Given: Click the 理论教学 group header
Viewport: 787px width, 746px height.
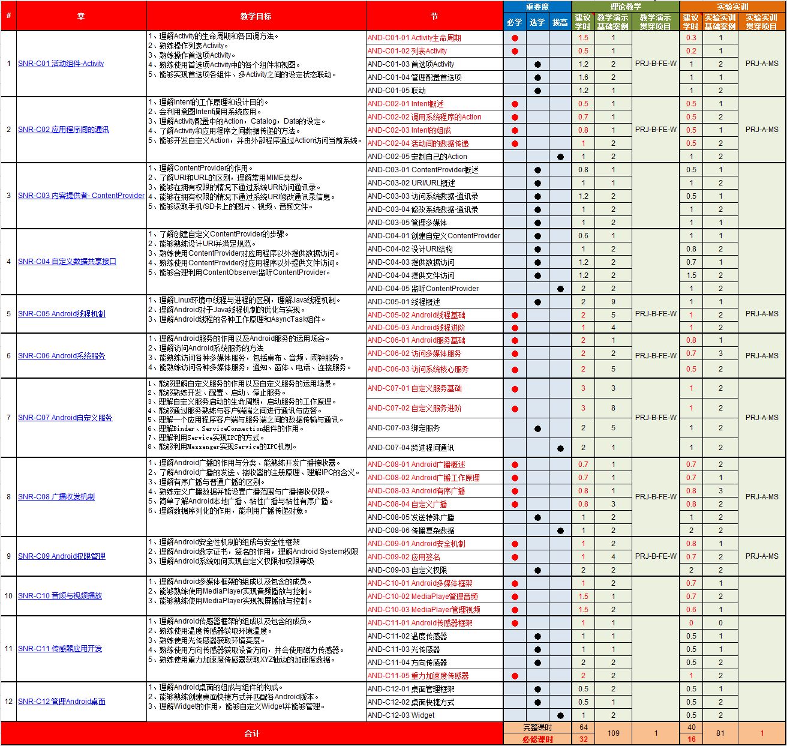Looking at the screenshot, I should [x=626, y=7].
